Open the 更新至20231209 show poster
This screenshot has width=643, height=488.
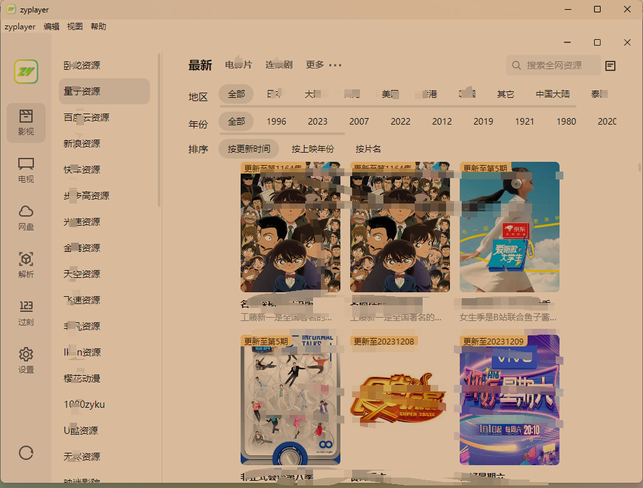point(509,400)
